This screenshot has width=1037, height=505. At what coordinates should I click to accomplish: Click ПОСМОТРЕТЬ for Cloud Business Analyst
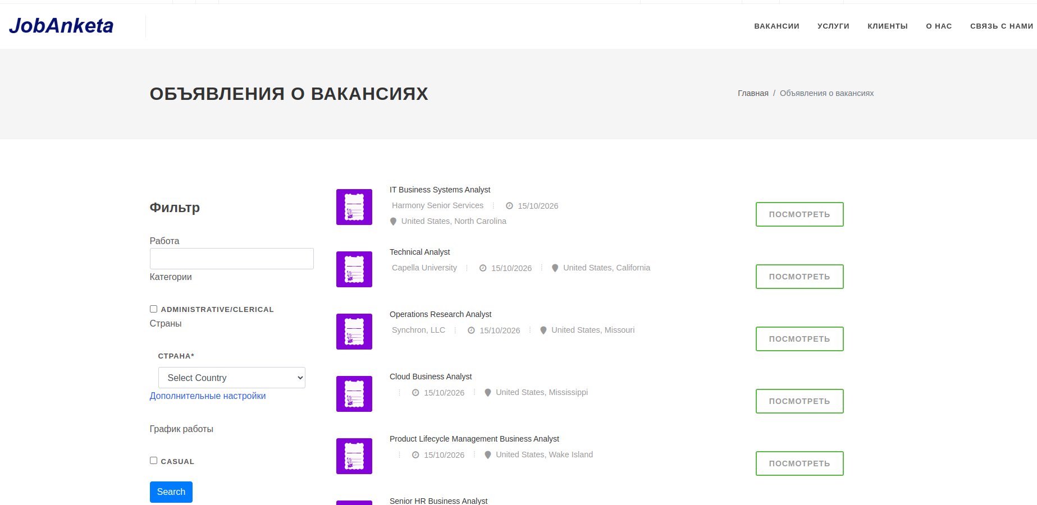tap(800, 401)
